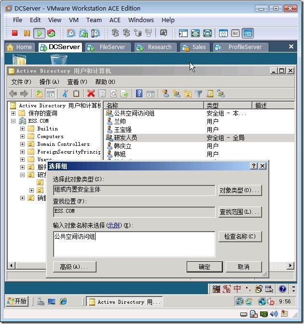Click VMware full screen view icon
The width and height of the screenshot is (304, 324).
pos(195,33)
